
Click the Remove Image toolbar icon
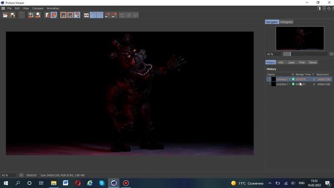[x=38, y=15]
